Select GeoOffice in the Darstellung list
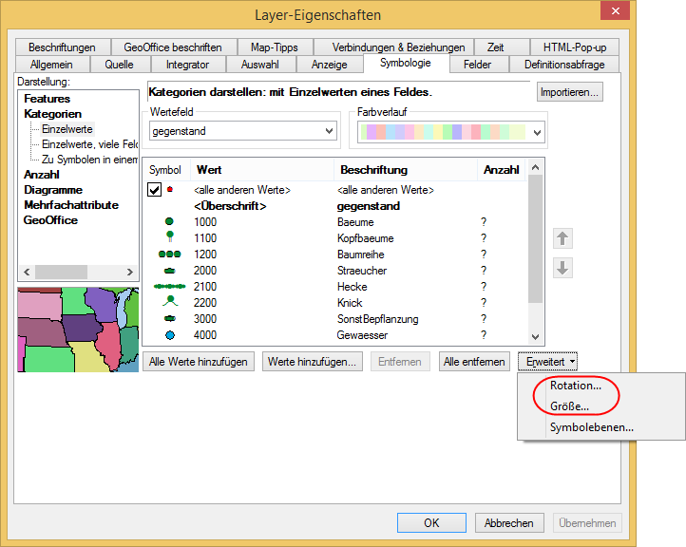Screen dimensions: 686x547 point(50,220)
